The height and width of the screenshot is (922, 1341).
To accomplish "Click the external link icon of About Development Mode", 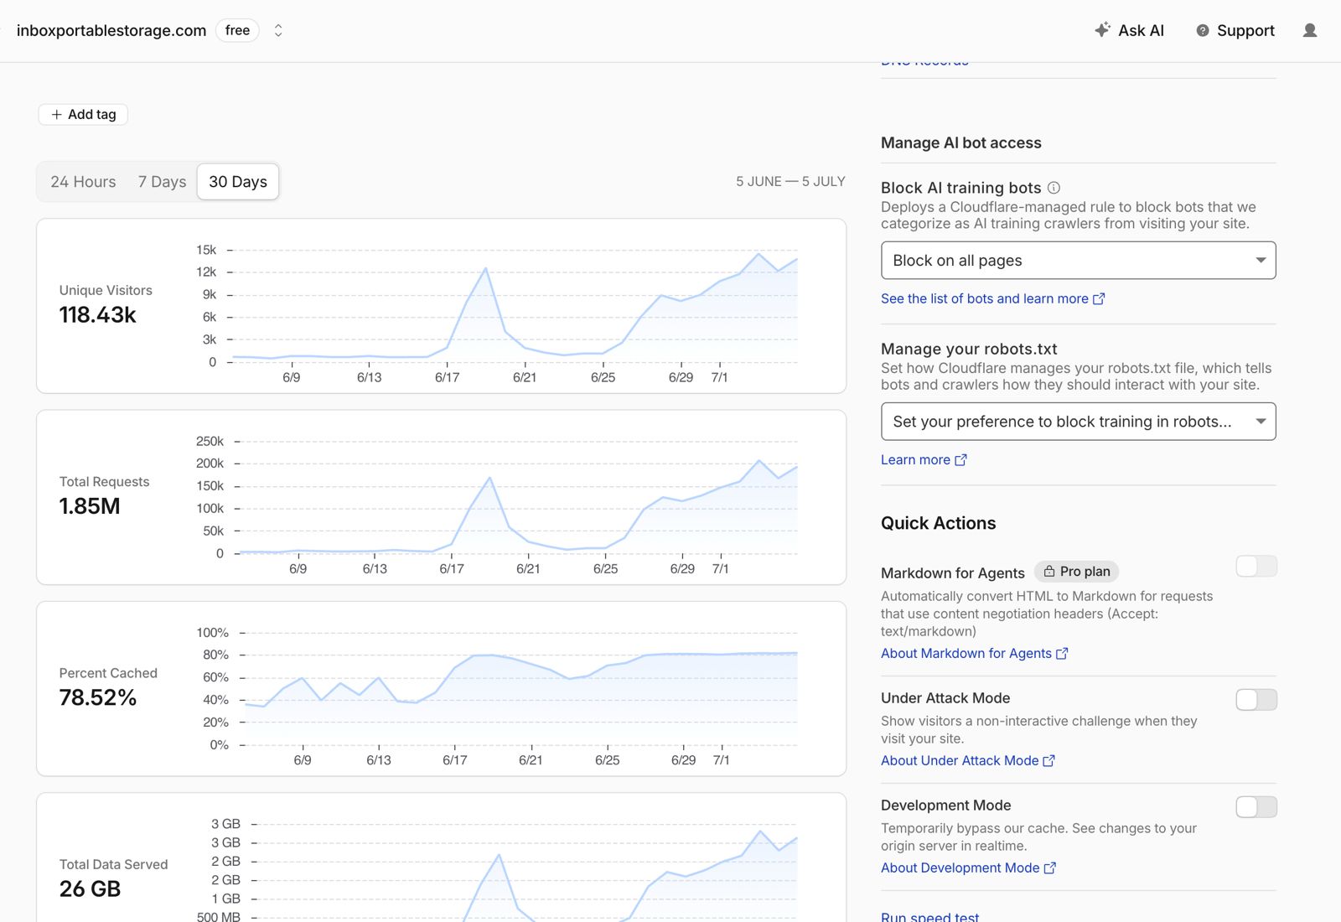I will click(x=1049, y=868).
